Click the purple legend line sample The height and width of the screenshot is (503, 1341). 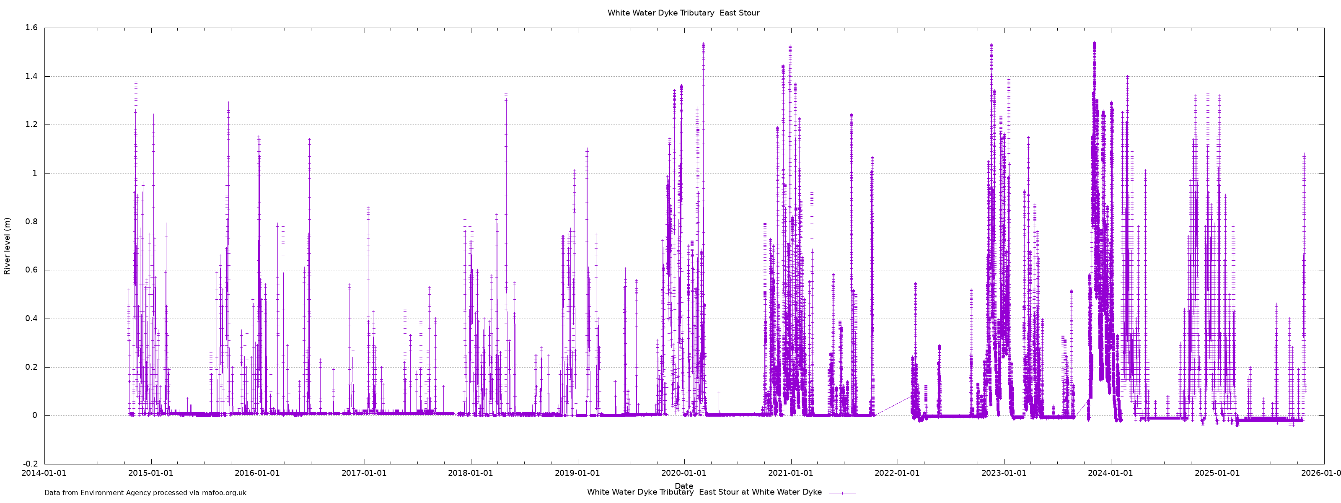point(842,493)
